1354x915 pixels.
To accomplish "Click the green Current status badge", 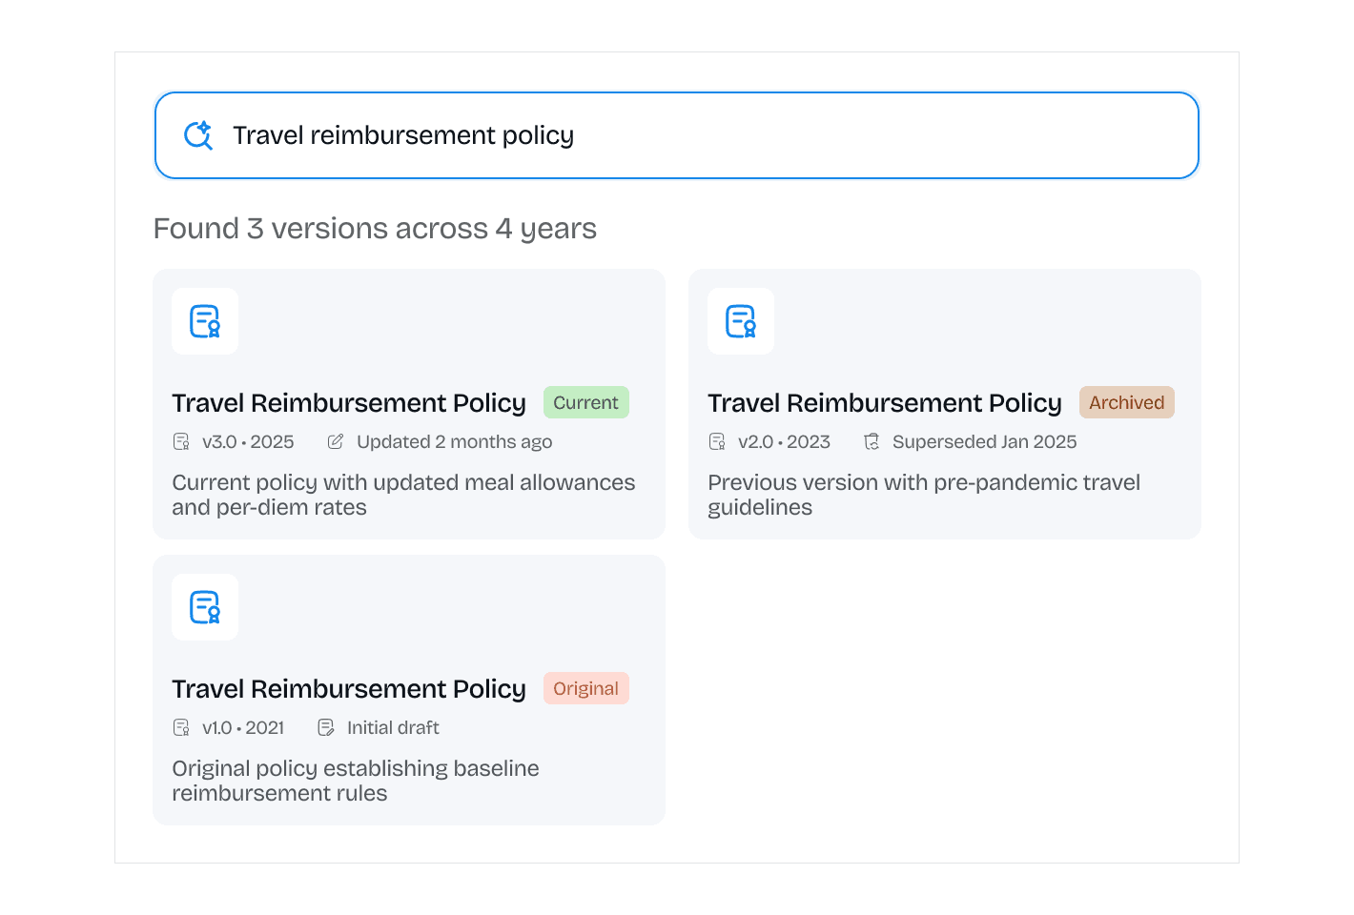I will 585,402.
